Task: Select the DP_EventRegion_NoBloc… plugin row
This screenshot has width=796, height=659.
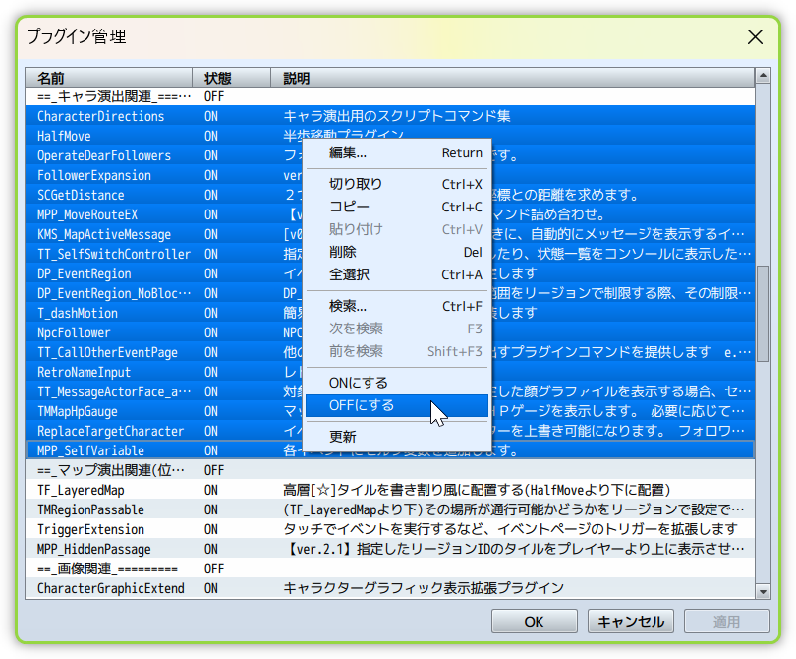Action: [x=390, y=294]
